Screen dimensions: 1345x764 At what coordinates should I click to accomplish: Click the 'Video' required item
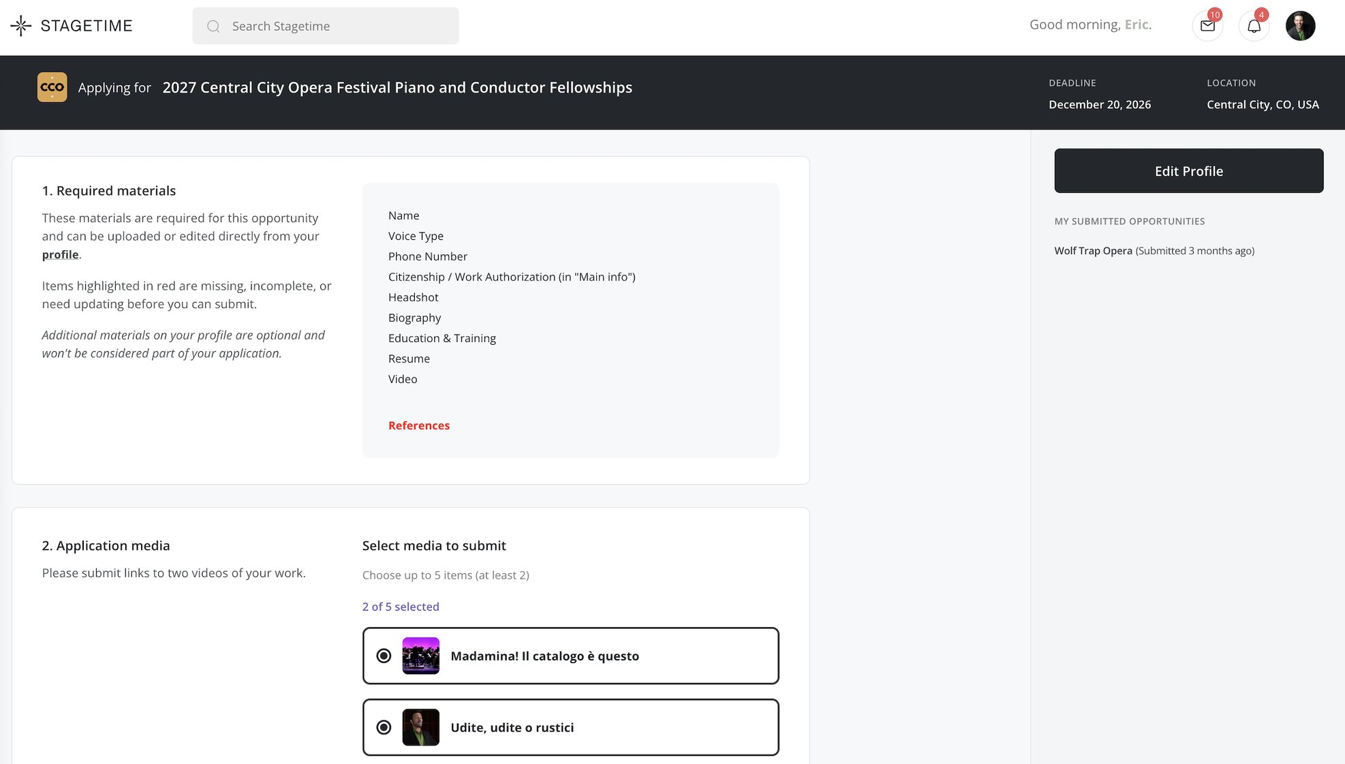(x=403, y=379)
